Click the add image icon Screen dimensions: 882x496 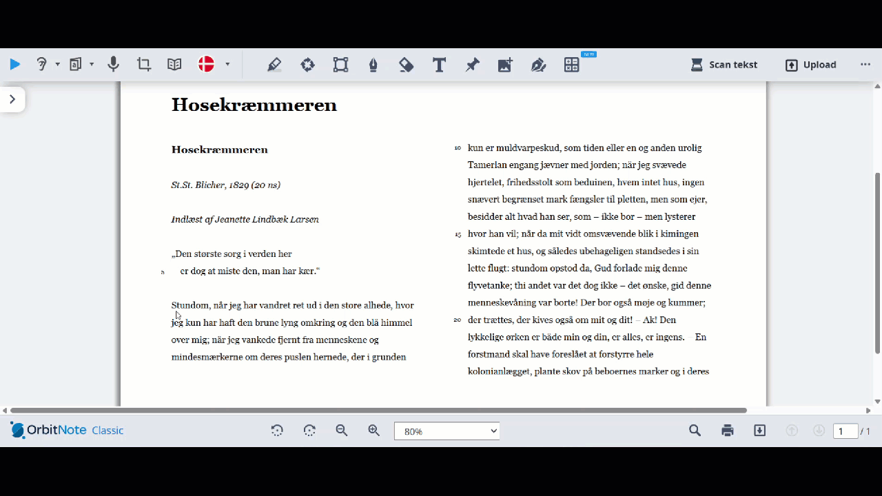point(506,65)
